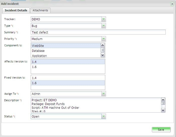Choose 1.4 under Fixed Version/s
This screenshot has height=137, width=176.
68,78
